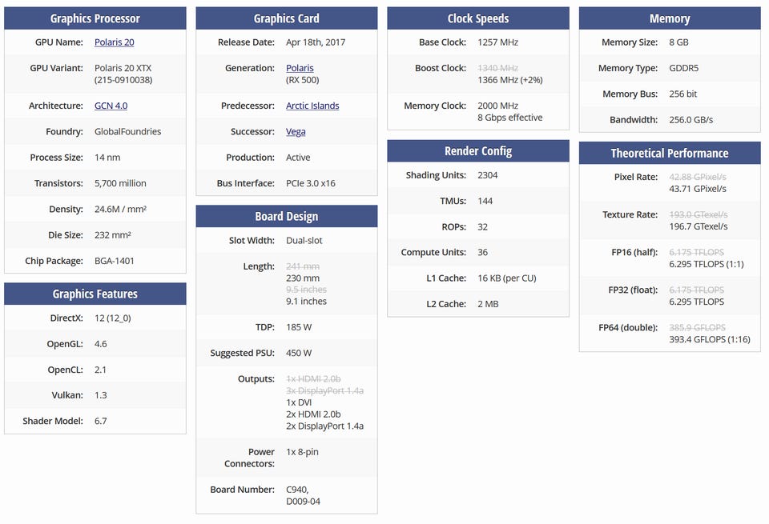Click the Clock Speeds section header
The image size is (769, 524).
click(478, 18)
